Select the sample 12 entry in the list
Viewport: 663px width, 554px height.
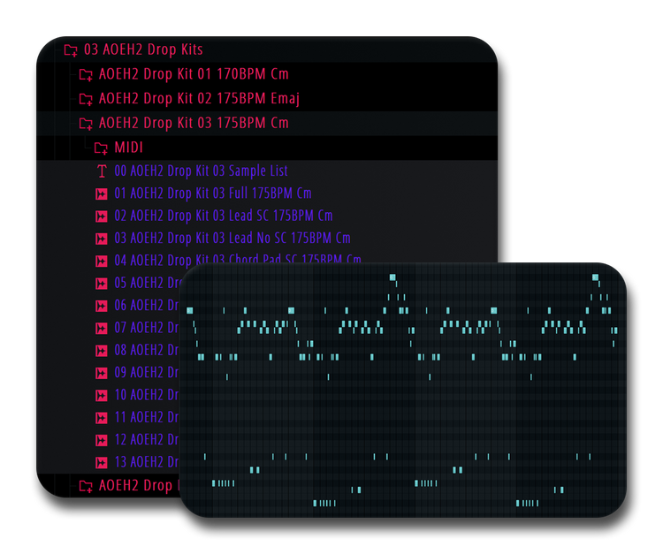point(146,439)
